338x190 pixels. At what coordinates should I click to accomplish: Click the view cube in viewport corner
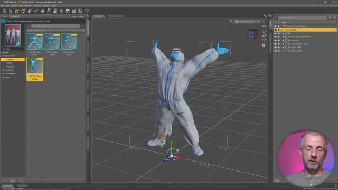click(252, 34)
